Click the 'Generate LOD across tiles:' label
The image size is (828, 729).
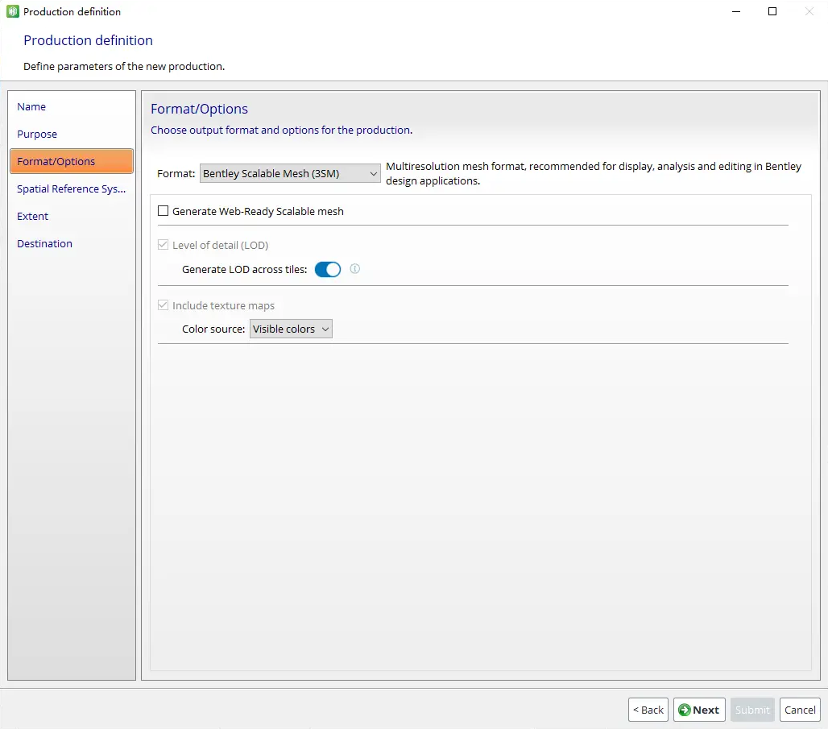245,269
